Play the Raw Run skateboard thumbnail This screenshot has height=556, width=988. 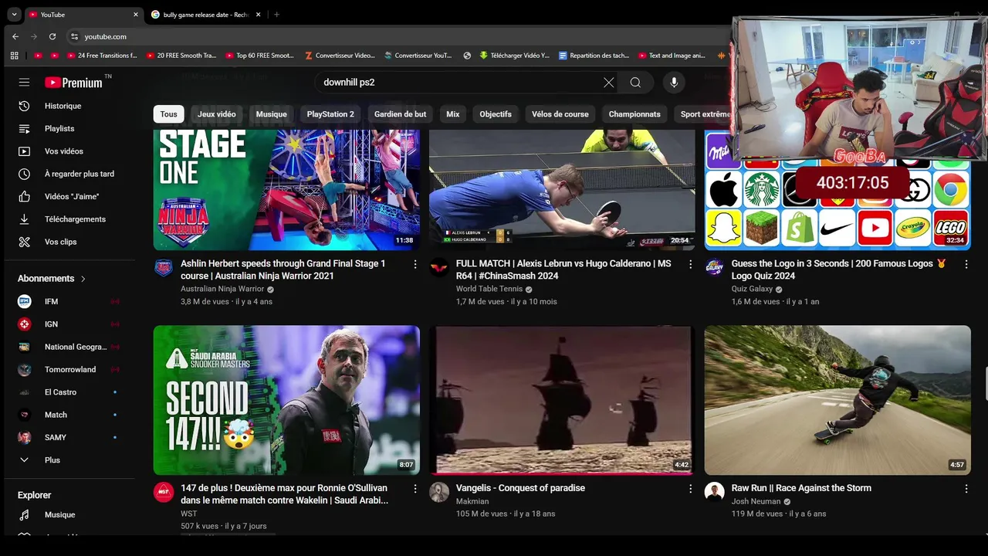(837, 400)
